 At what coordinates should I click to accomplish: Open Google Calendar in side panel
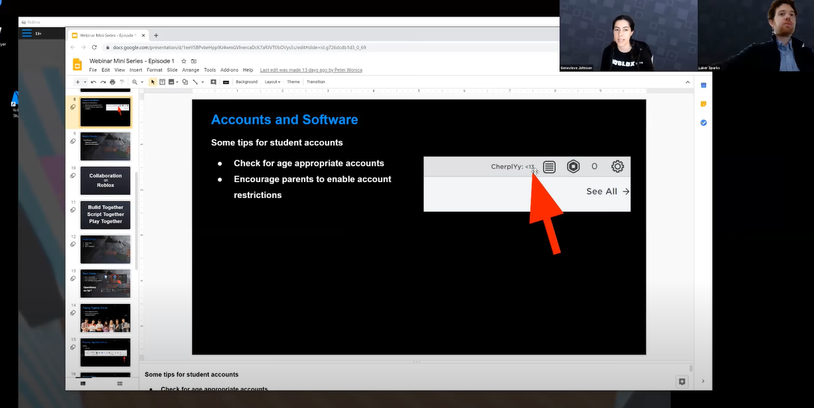coord(703,85)
